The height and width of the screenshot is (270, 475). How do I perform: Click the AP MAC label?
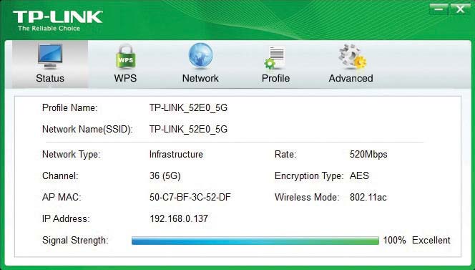(62, 197)
